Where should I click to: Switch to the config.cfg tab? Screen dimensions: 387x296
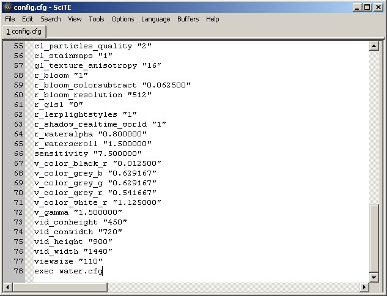(24, 31)
